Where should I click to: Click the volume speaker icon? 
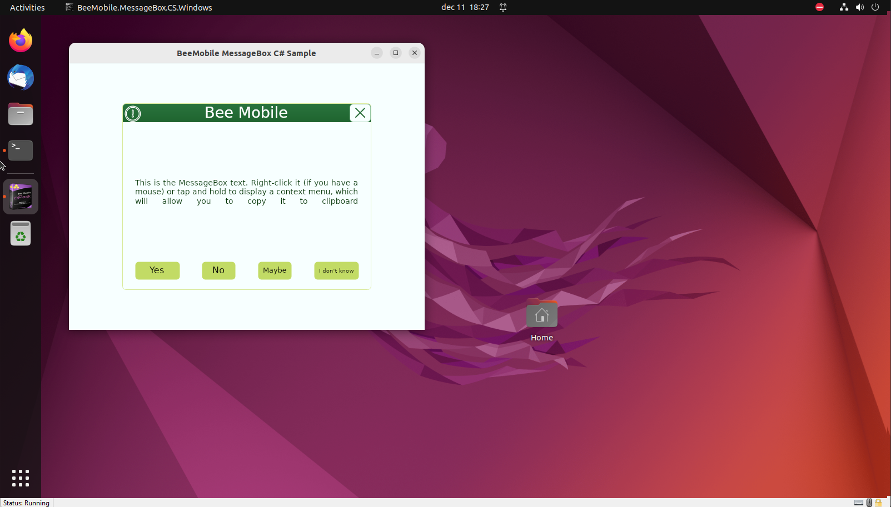(x=860, y=7)
